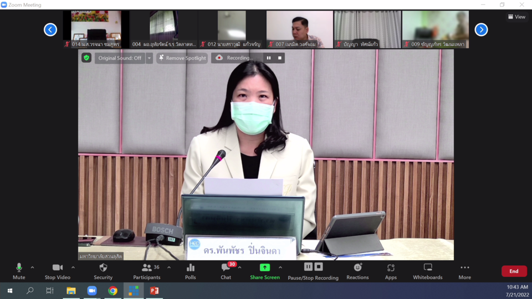The height and width of the screenshot is (299, 532).
Task: Click Remove Spotlight button
Action: [182, 58]
